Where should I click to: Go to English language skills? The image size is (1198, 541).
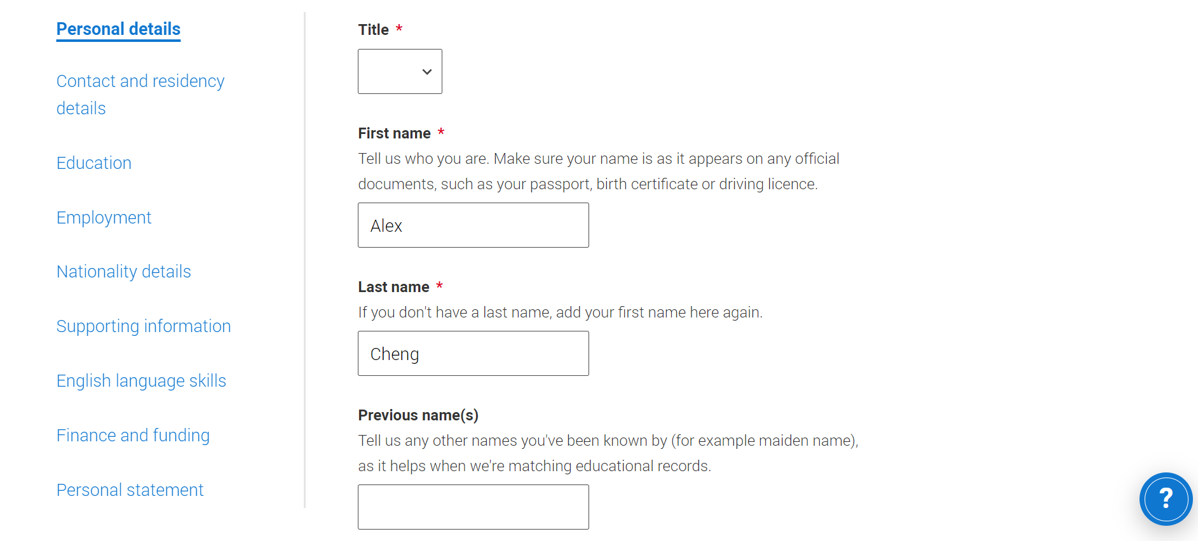(141, 381)
